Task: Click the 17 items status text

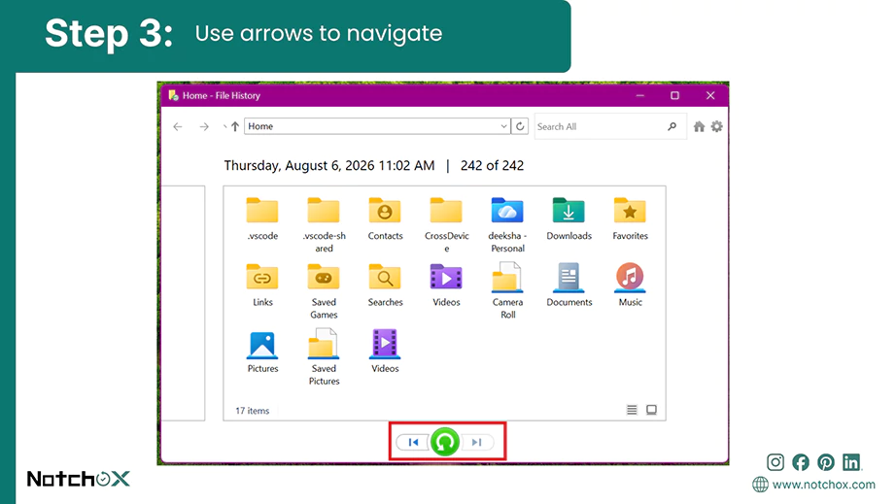Action: [x=252, y=411]
